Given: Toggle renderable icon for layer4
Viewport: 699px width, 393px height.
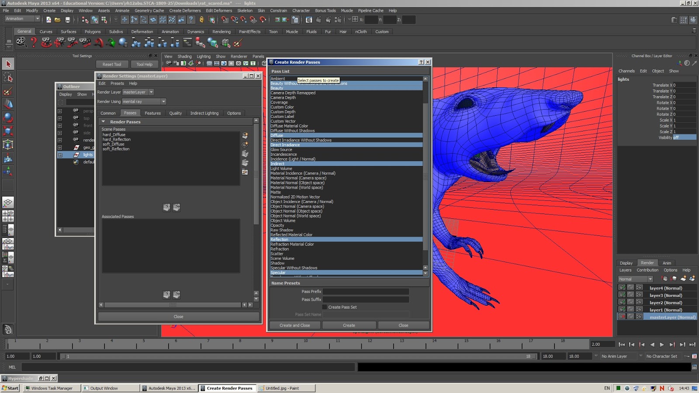Looking at the screenshot, I should click(x=622, y=288).
